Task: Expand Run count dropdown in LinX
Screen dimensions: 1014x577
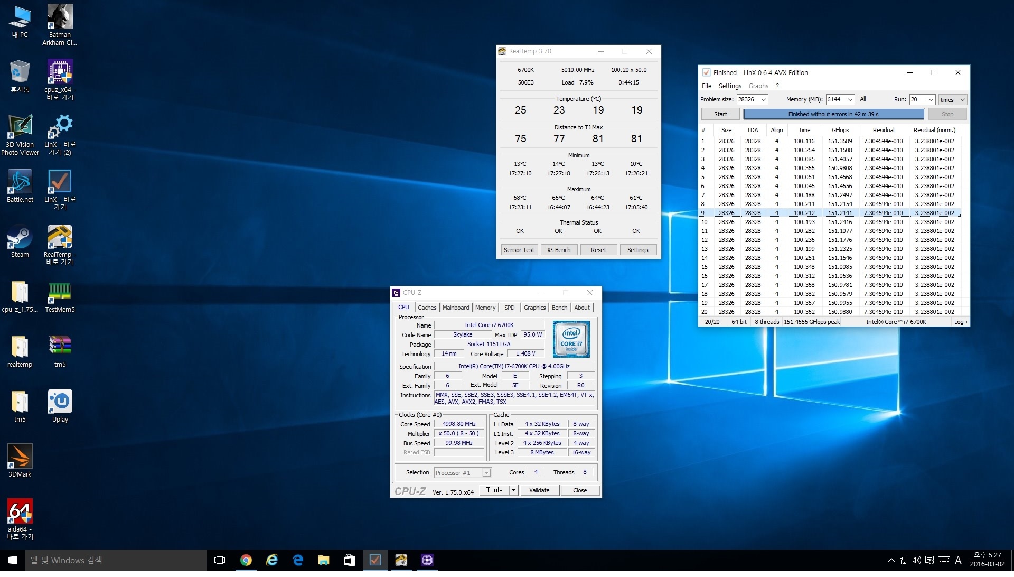Action: [931, 100]
